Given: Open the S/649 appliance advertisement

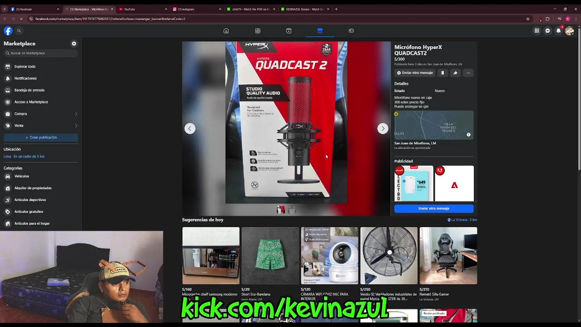Looking at the screenshot, I should pos(414,183).
